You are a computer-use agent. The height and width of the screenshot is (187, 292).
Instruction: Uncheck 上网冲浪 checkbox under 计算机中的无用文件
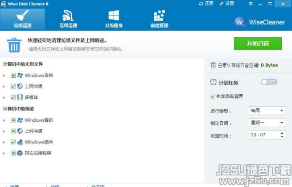point(13,86)
